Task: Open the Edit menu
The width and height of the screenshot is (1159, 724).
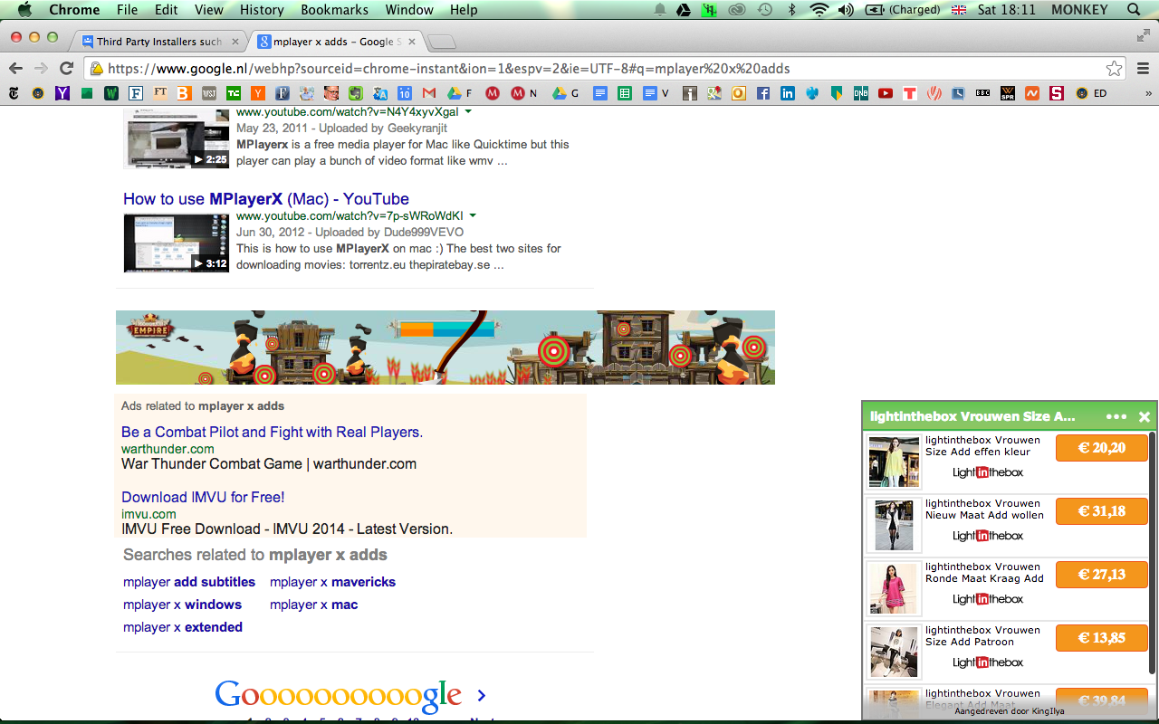Action: (166, 10)
